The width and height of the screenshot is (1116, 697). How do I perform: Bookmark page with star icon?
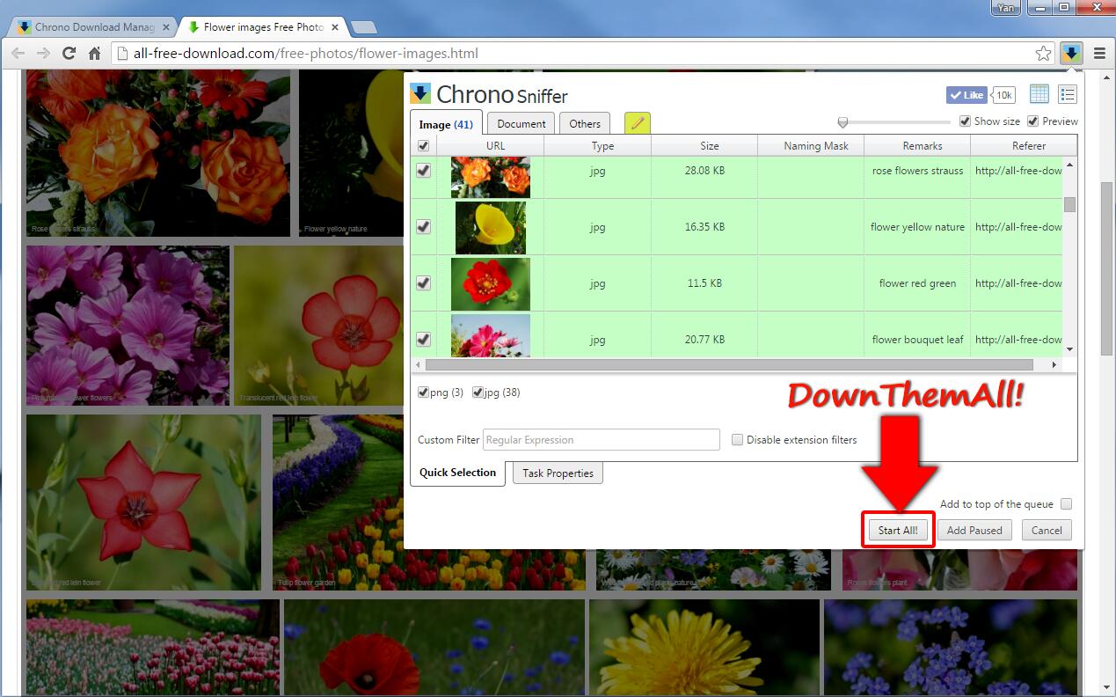(x=1043, y=54)
